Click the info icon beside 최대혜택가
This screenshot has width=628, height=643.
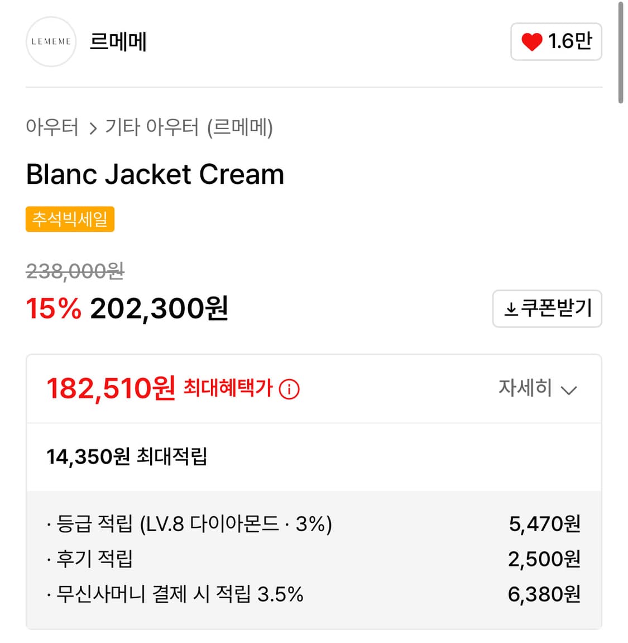coord(289,389)
